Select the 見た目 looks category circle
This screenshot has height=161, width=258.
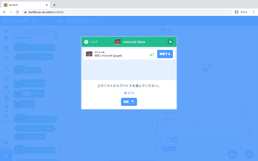click(6, 48)
